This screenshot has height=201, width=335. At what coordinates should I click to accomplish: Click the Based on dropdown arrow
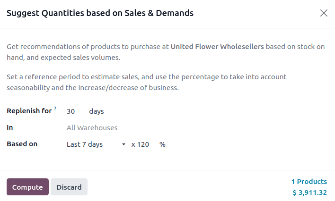click(x=124, y=144)
